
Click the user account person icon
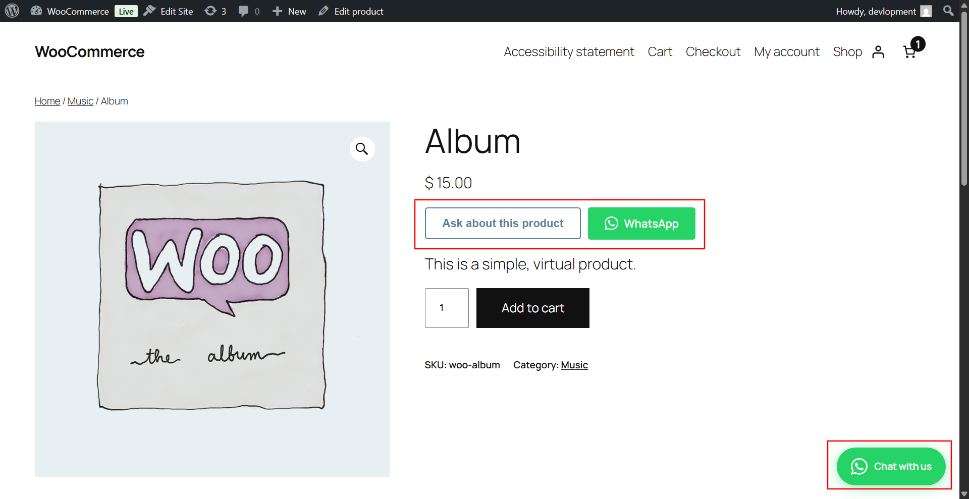pyautogui.click(x=878, y=52)
